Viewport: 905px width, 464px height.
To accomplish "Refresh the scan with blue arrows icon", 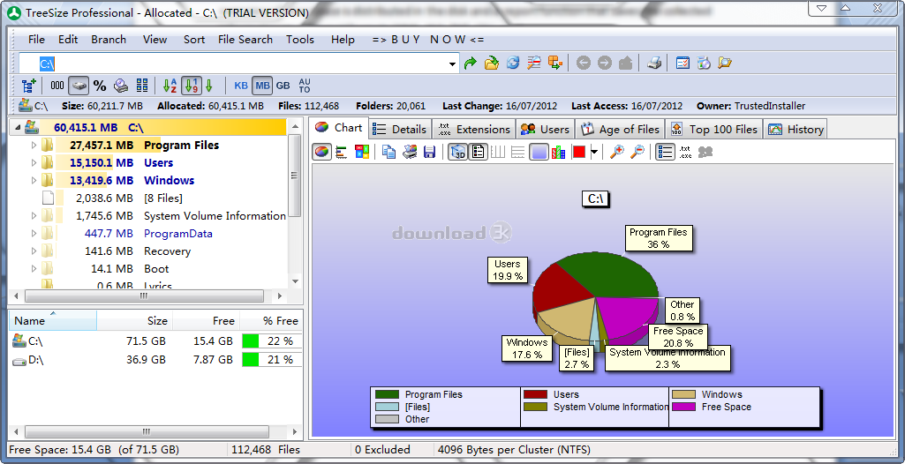I will tap(512, 63).
